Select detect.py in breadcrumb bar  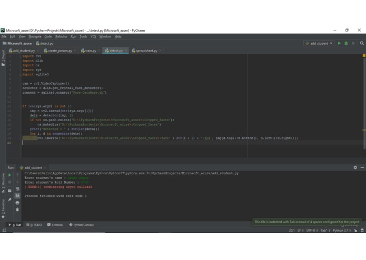pyautogui.click(x=45, y=43)
